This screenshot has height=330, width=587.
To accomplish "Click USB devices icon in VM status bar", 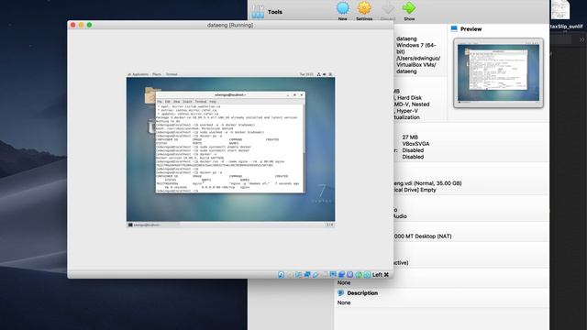I will 316,275.
